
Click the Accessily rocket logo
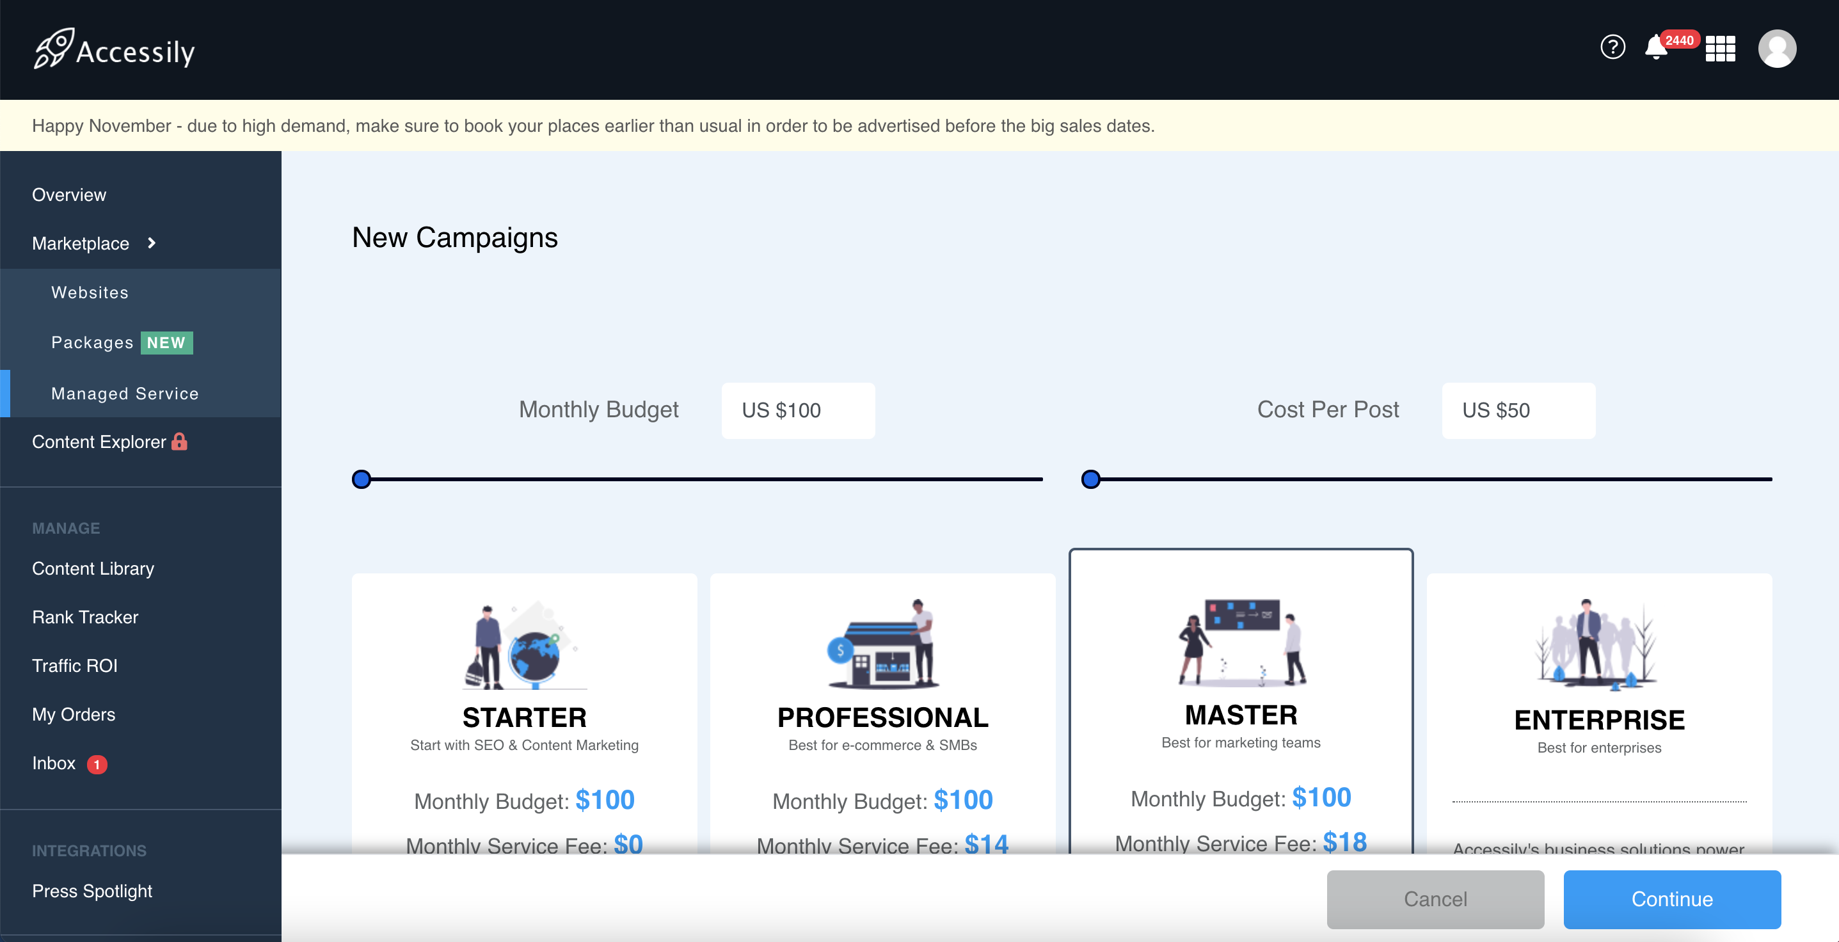[x=115, y=49]
